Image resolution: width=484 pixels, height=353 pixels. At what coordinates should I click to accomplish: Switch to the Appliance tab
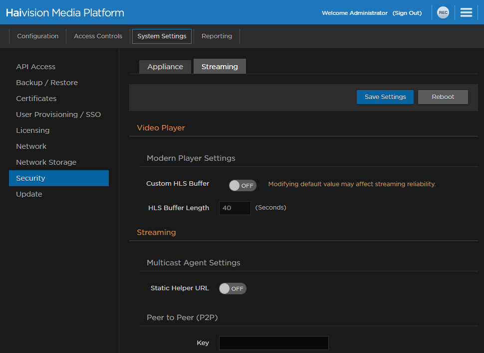(x=165, y=67)
